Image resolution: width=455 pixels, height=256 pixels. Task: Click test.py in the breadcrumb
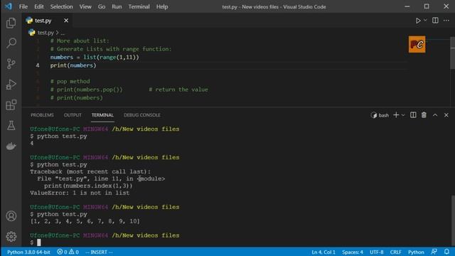(x=45, y=33)
